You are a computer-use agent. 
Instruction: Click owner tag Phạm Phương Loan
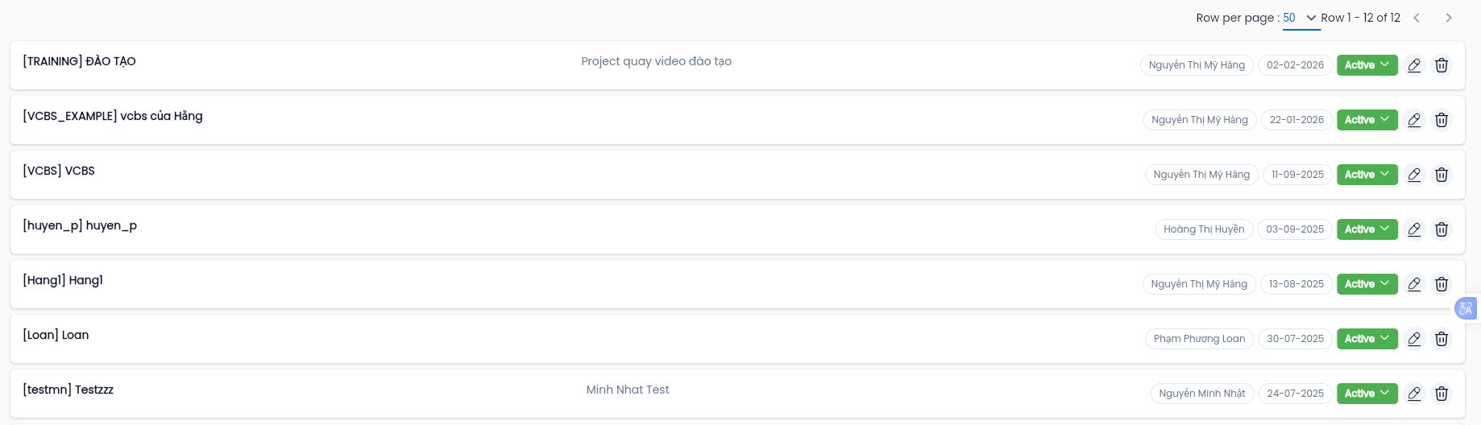coord(1199,339)
